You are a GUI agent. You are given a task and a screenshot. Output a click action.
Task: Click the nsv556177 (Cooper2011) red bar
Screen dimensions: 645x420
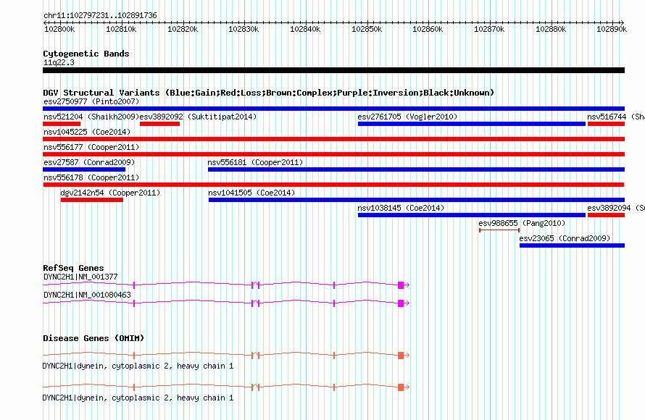333,154
